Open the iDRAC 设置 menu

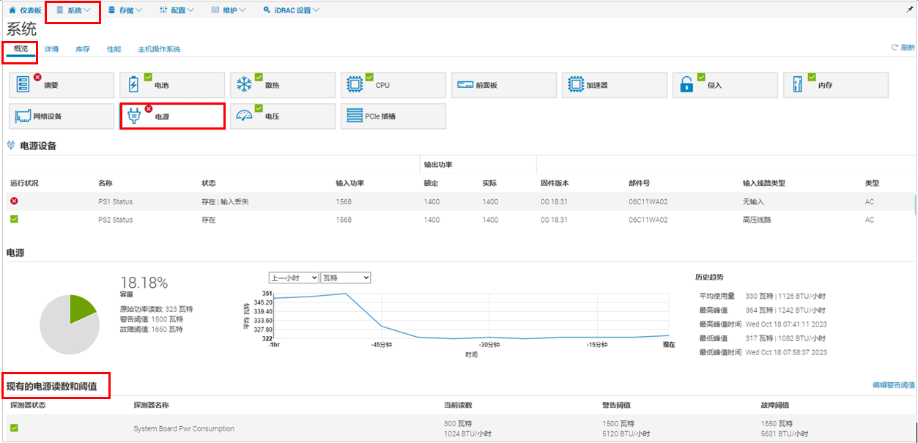click(x=292, y=10)
